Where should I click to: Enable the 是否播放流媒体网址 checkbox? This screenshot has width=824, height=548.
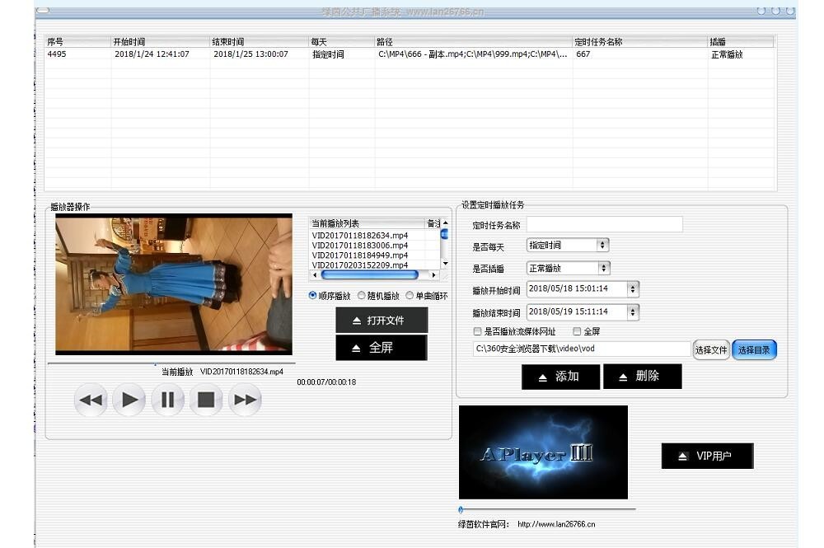(477, 331)
